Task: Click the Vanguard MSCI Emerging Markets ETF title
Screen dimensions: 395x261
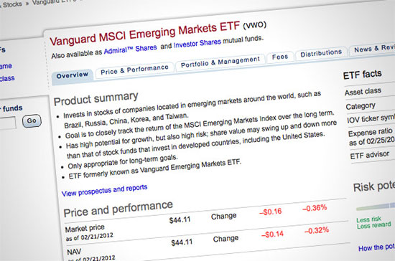Action: point(144,34)
